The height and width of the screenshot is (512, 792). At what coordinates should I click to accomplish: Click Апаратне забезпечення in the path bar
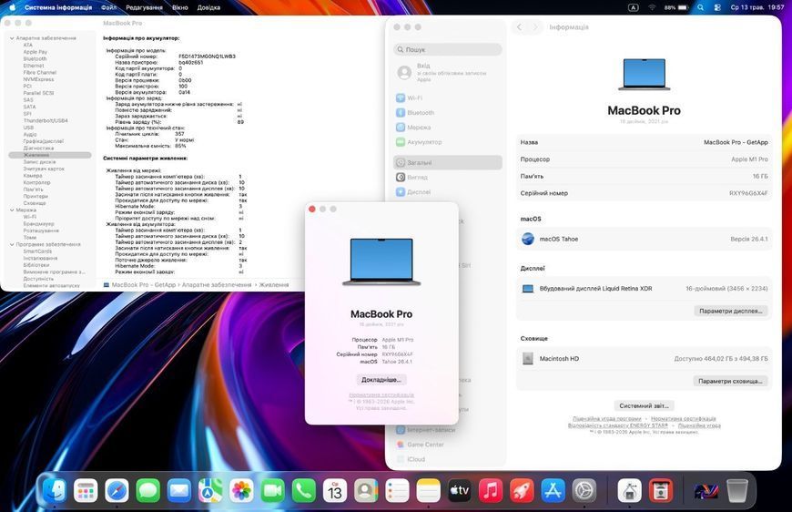click(x=217, y=285)
